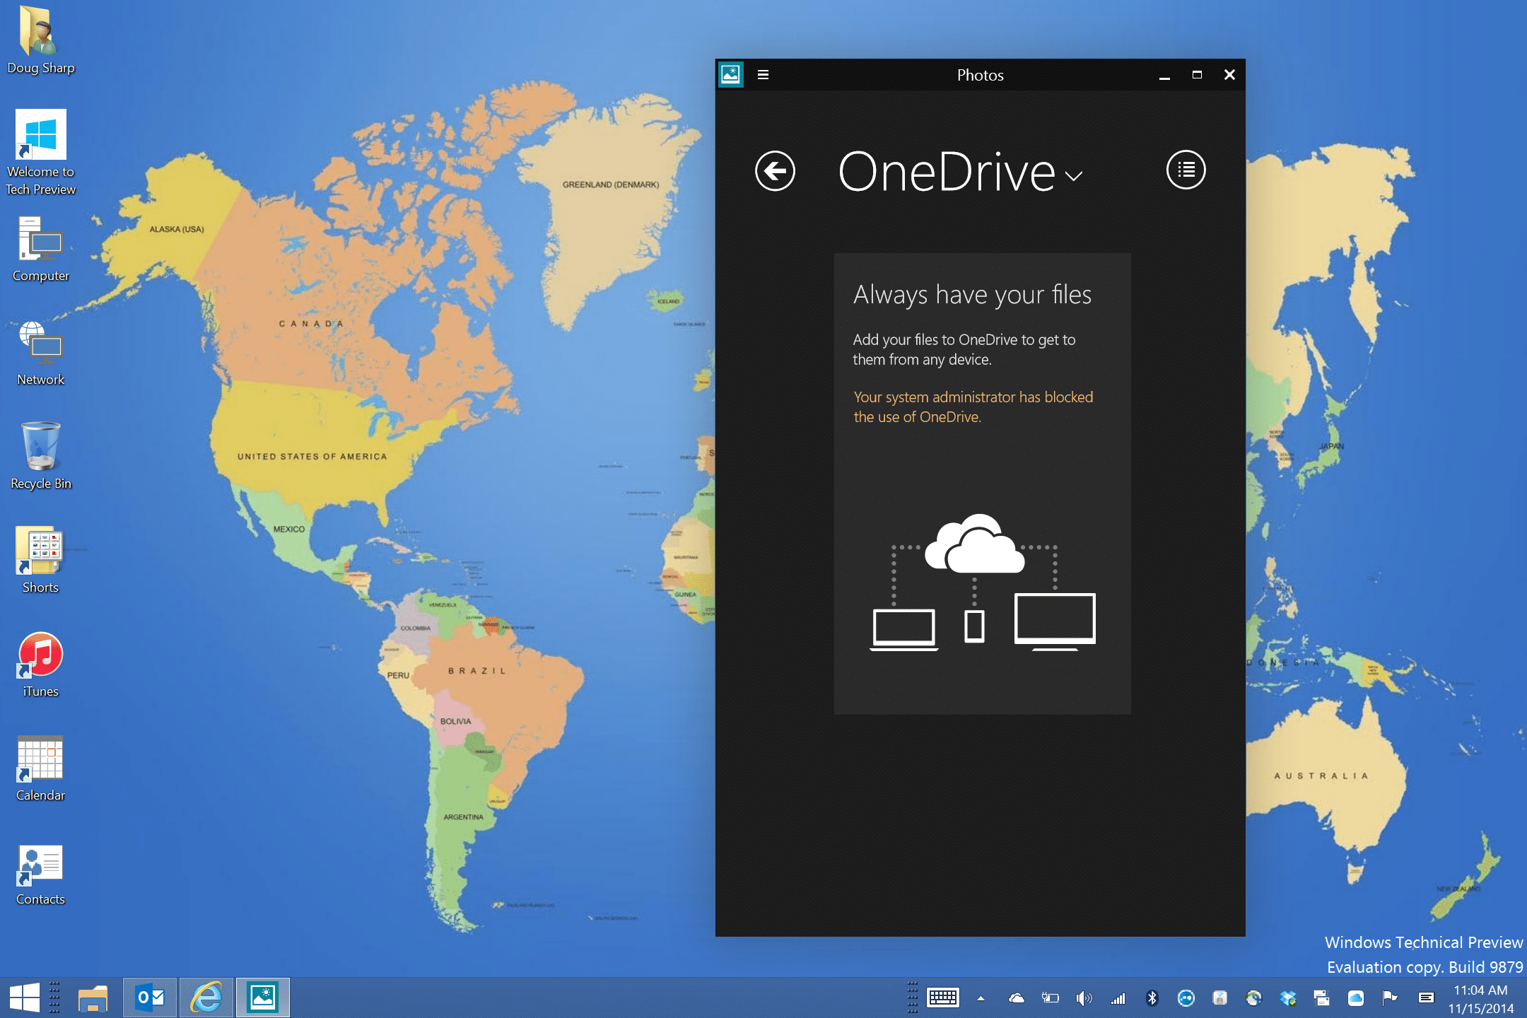
Task: Minimize the Photos window
Action: pyautogui.click(x=1164, y=75)
